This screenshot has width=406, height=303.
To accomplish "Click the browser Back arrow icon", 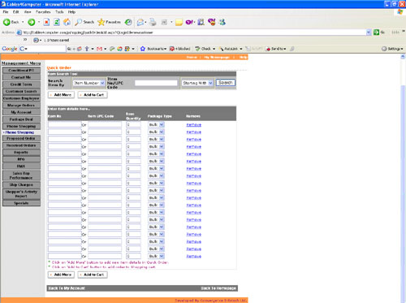I will 6,22.
